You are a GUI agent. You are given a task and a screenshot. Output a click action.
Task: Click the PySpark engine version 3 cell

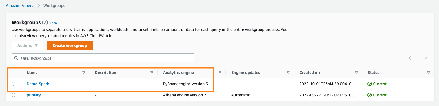point(186,84)
